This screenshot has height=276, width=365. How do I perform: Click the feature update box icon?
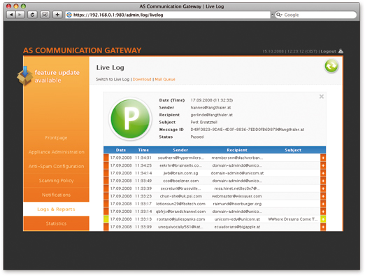tap(24, 76)
